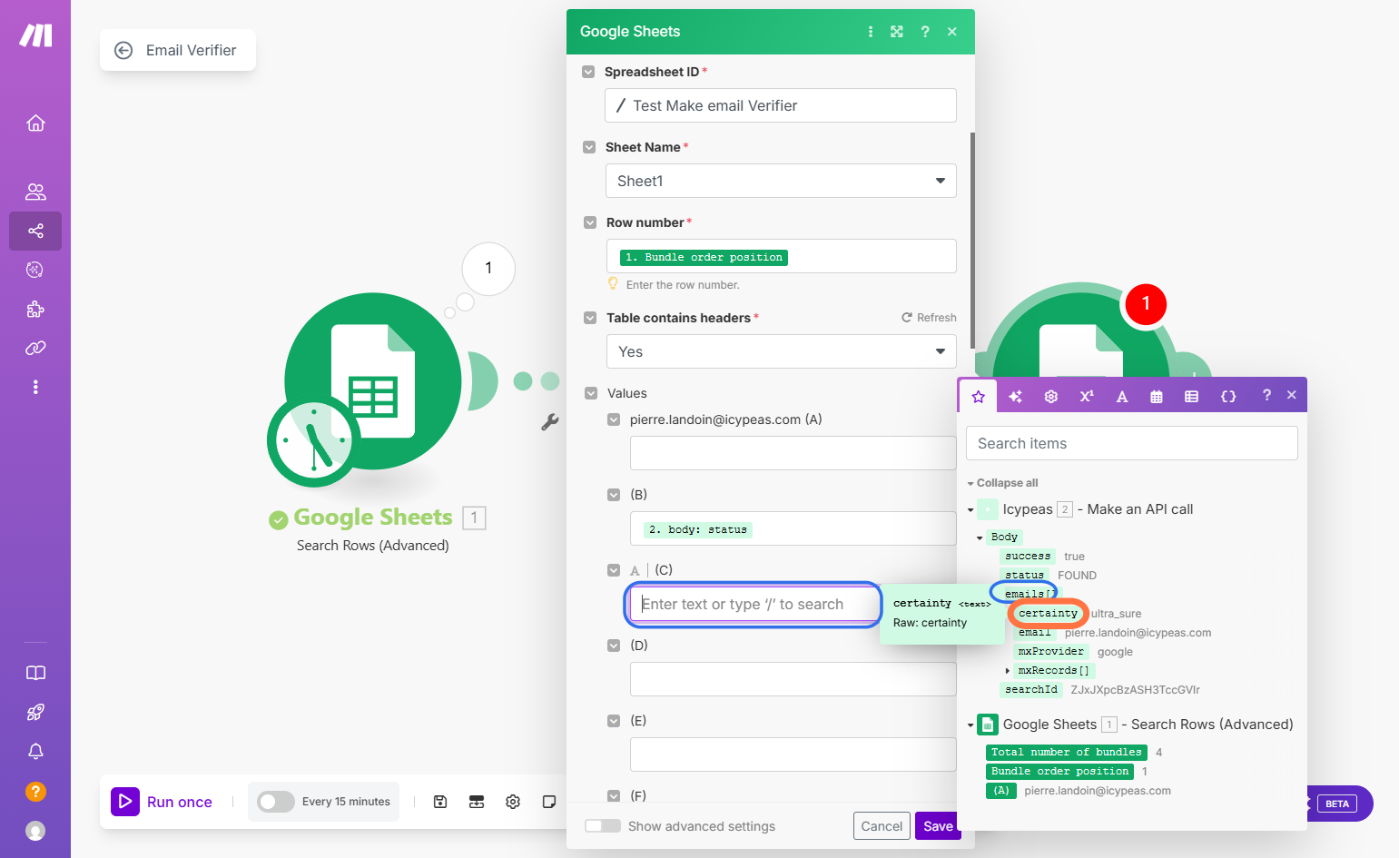This screenshot has width=1399, height=858.
Task: Open the Team icon in the sidebar
Action: click(35, 192)
